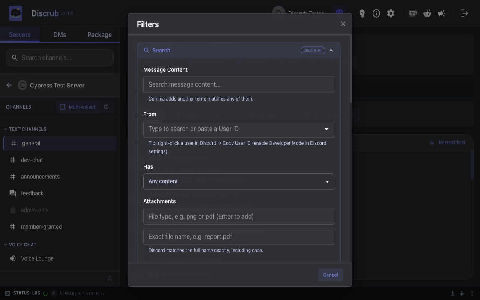
Task: Click the File type attachments field
Action: [x=239, y=216]
